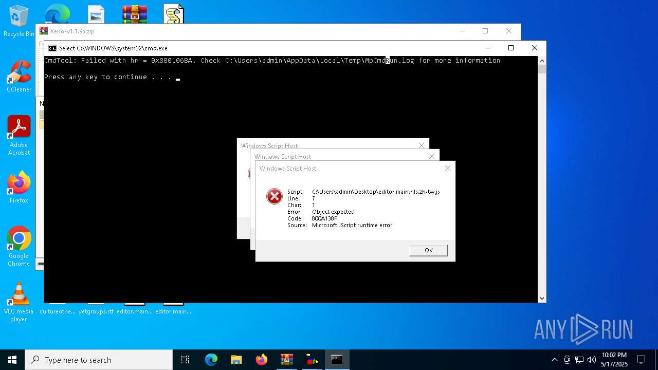Open the notification center icon
The height and width of the screenshot is (370, 658).
(642, 360)
